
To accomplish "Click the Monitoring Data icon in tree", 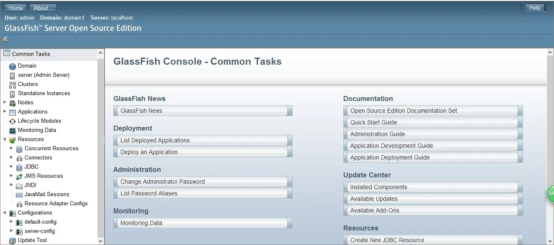I will [x=13, y=130].
